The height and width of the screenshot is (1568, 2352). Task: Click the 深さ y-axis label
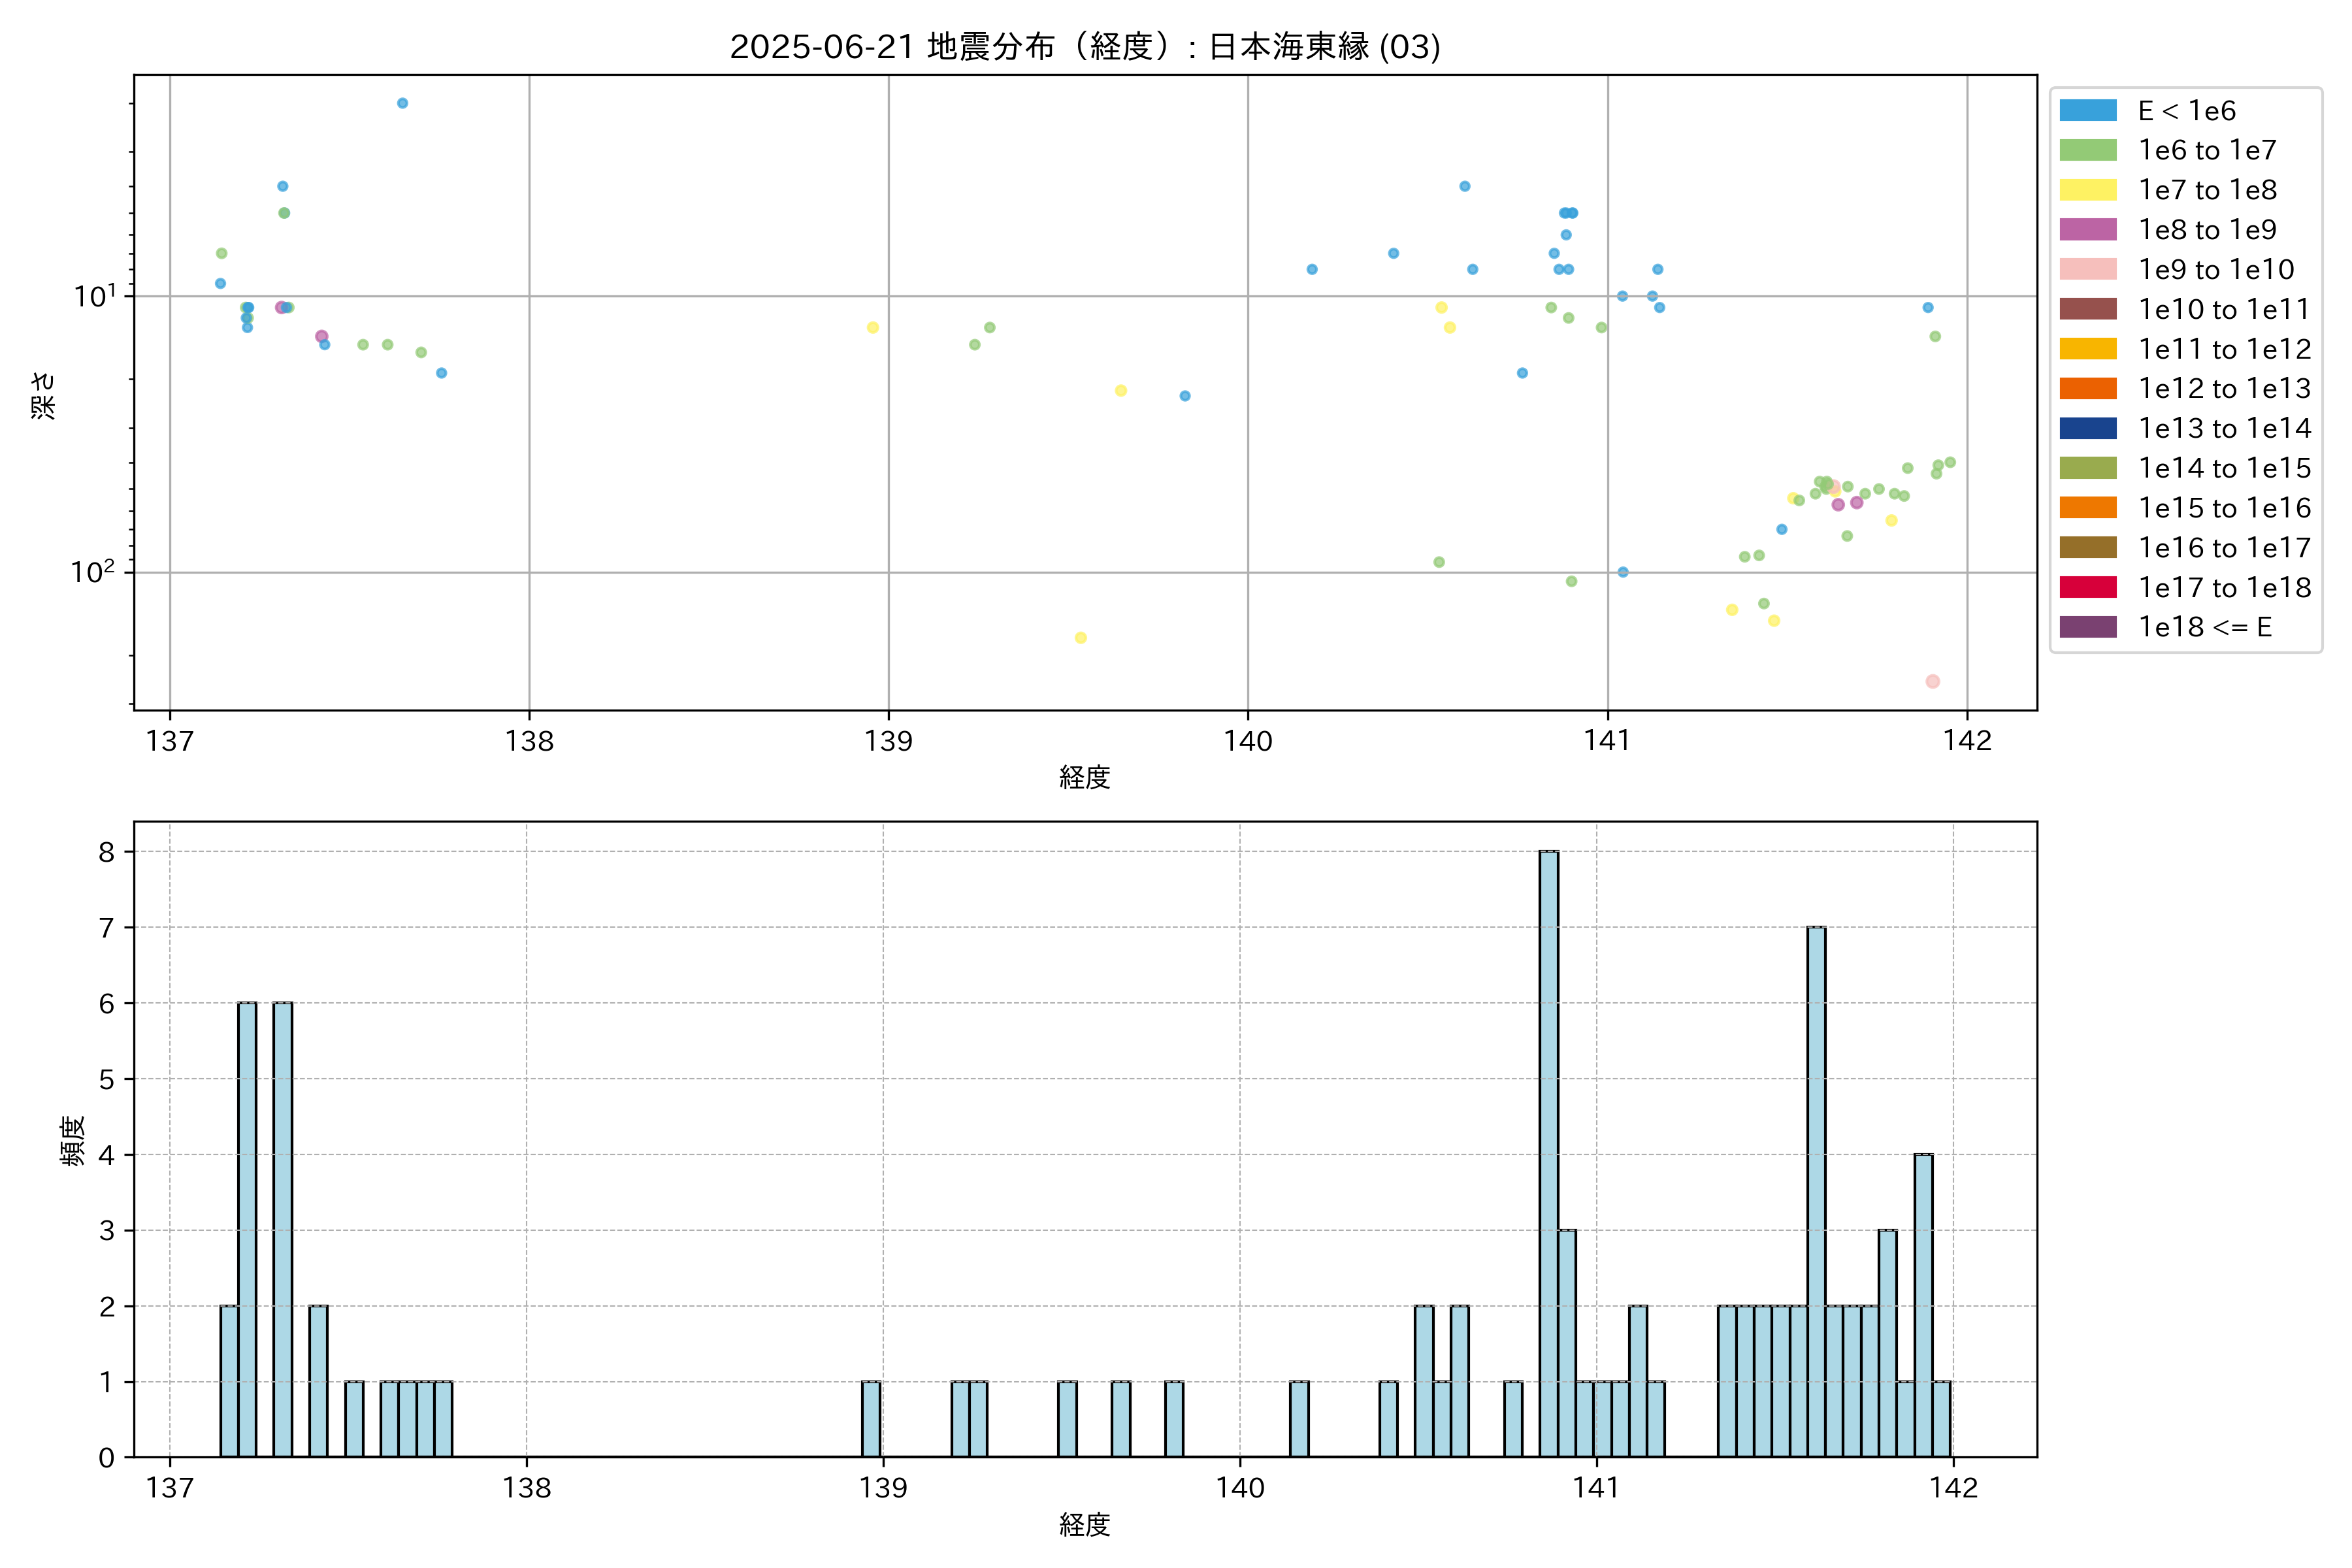click(x=44, y=395)
